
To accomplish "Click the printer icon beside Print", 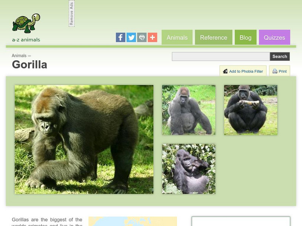I will point(275,71).
